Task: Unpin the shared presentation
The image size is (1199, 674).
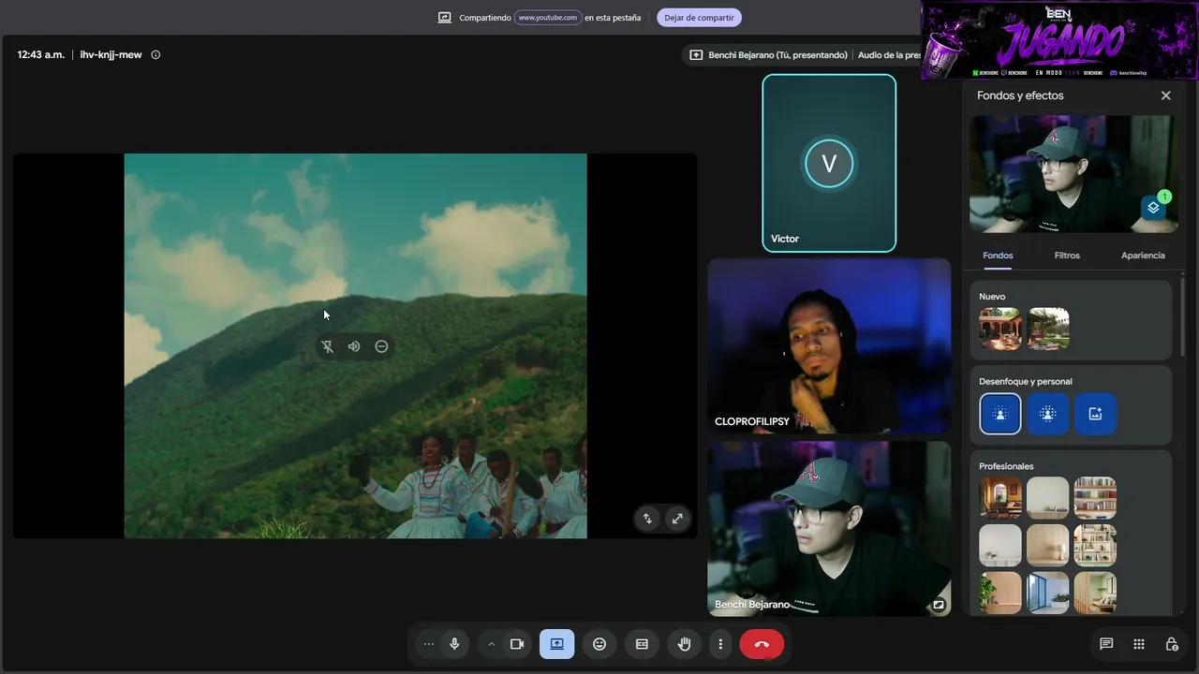Action: point(327,346)
